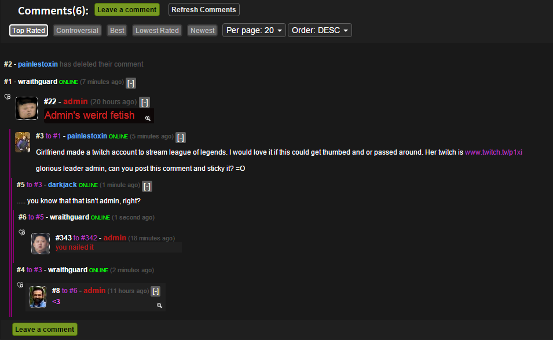
Task: Open darkjack's username link
Action: coord(63,184)
